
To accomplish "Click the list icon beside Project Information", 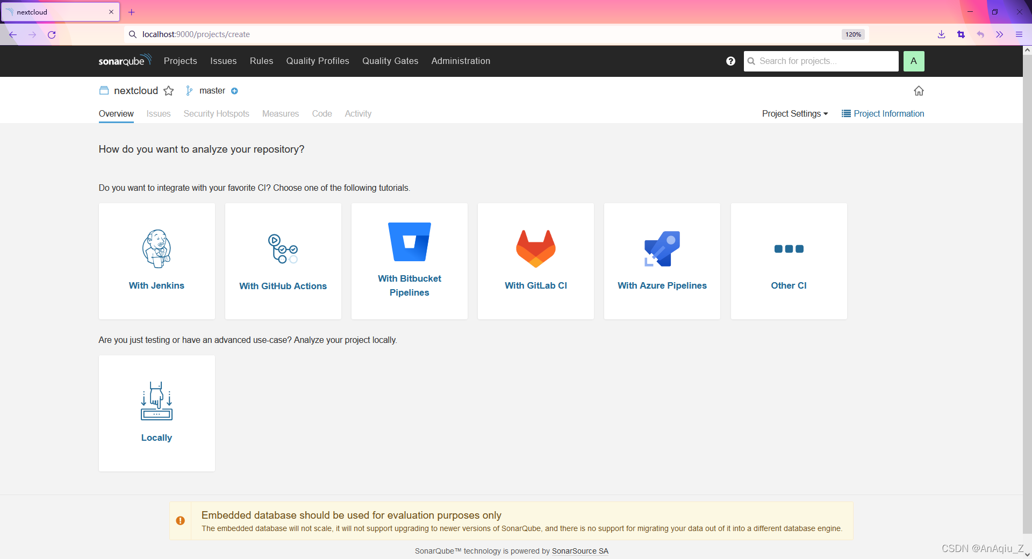I will 846,113.
